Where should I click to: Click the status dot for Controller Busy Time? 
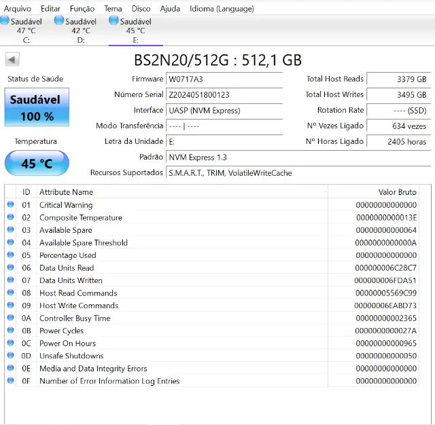tap(11, 318)
